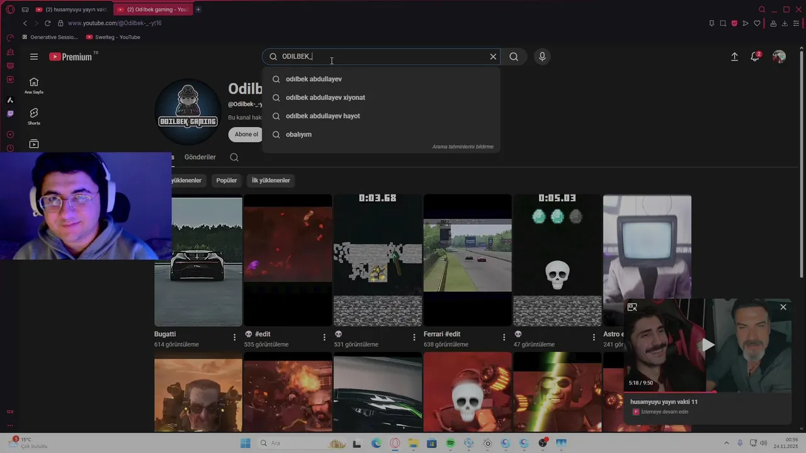The width and height of the screenshot is (806, 453).
Task: Switch to Odilbek gaming browser tab
Action: 153,9
